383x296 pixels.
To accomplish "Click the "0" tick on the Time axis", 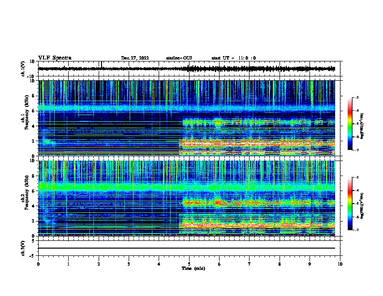I will pos(38,264).
